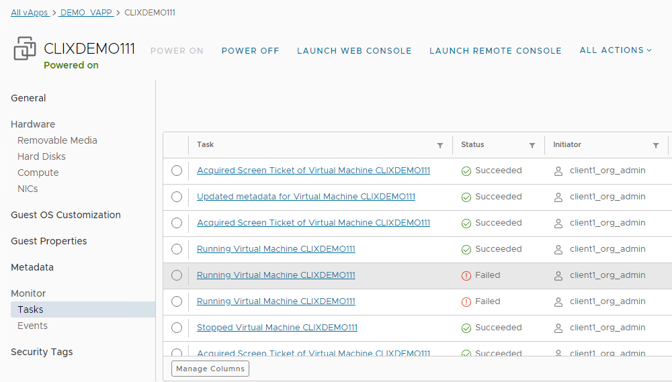The width and height of the screenshot is (672, 382).
Task: Click the Manage Columns button
Action: tap(210, 369)
